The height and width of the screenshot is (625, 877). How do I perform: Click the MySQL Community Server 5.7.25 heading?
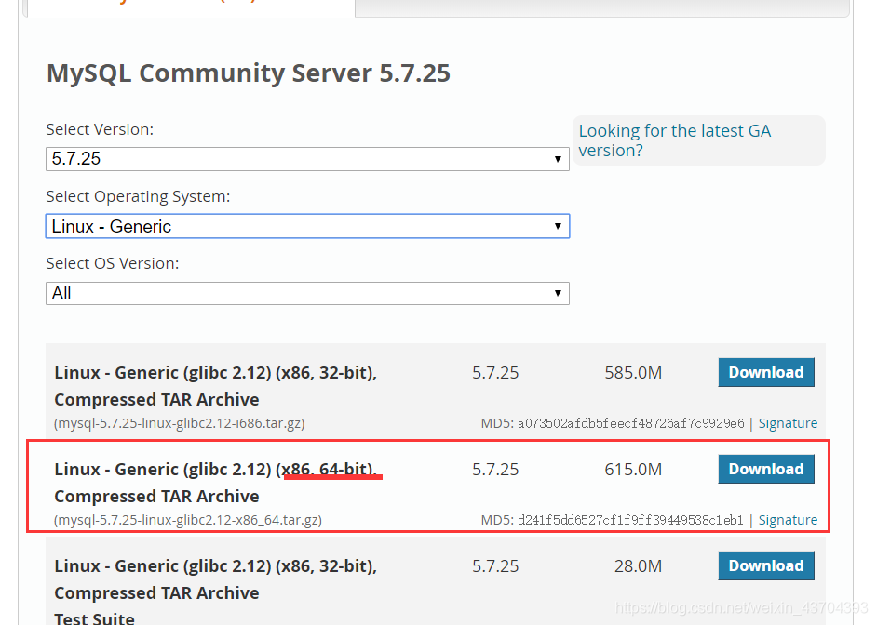tap(249, 73)
